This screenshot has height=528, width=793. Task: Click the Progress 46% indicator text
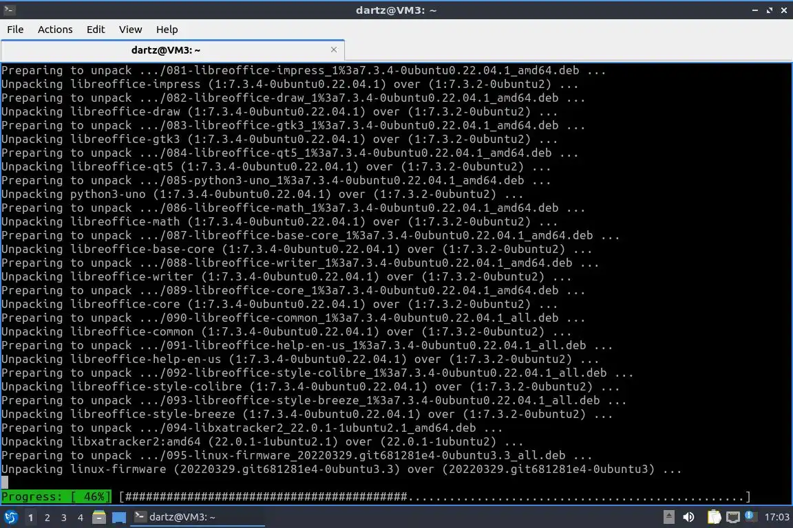[x=56, y=496]
